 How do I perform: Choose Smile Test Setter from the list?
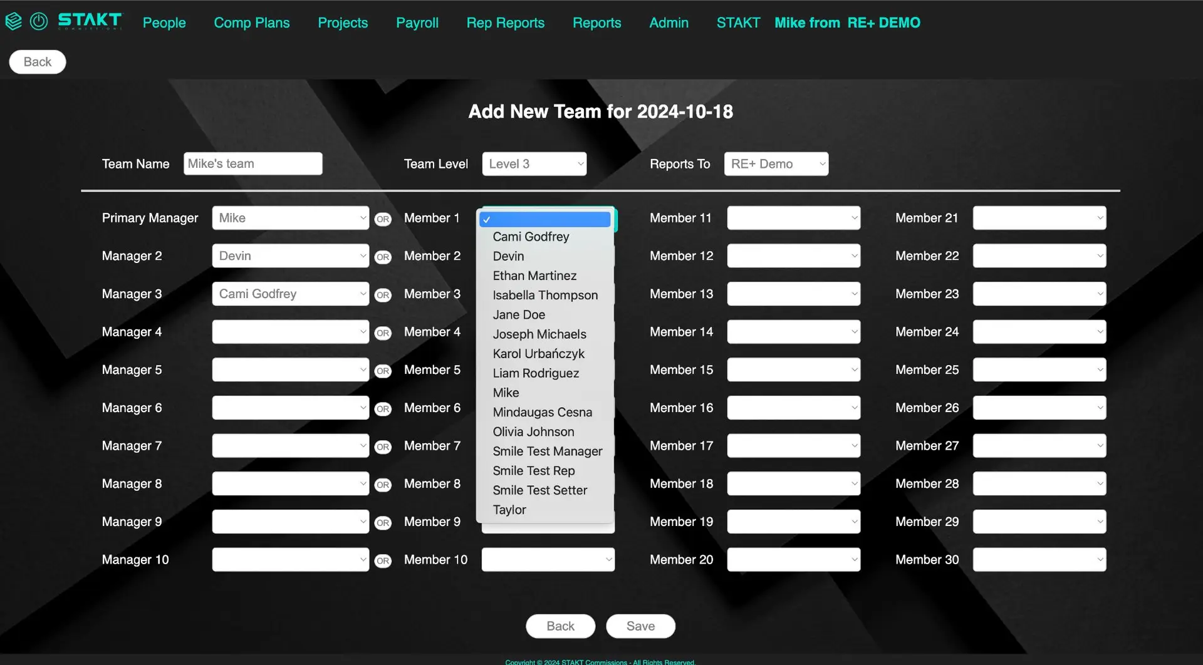pyautogui.click(x=540, y=490)
